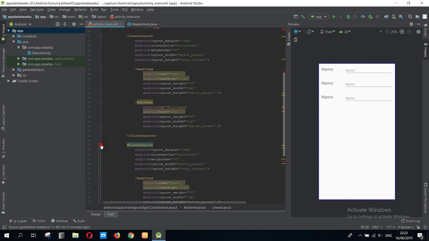Open Preview panel settings gear
Screen dimensions: 429x241
point(411,24)
